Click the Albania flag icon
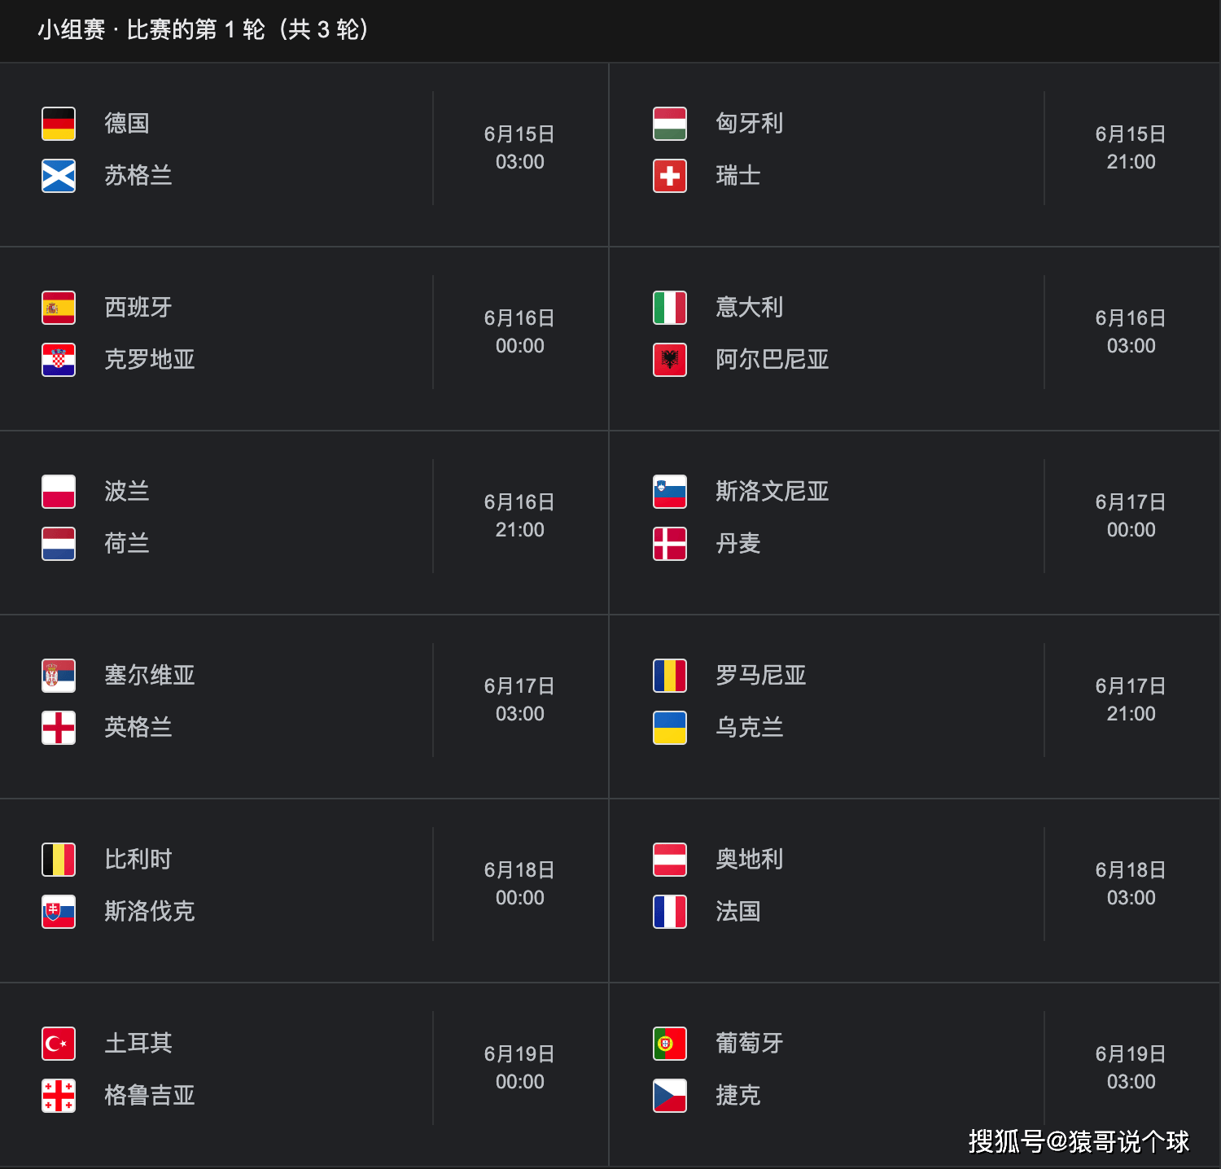 pos(670,360)
